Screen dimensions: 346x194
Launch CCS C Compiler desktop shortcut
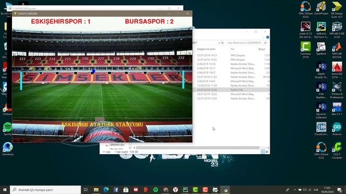pyautogui.click(x=337, y=151)
